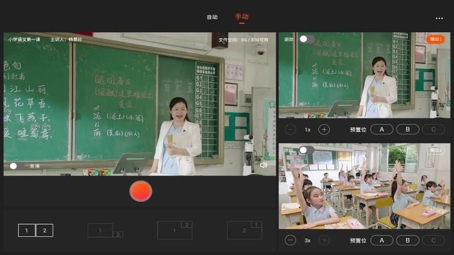The width and height of the screenshot is (454, 255).
Task: Toggle the 直播 live switch
Action: point(17,166)
